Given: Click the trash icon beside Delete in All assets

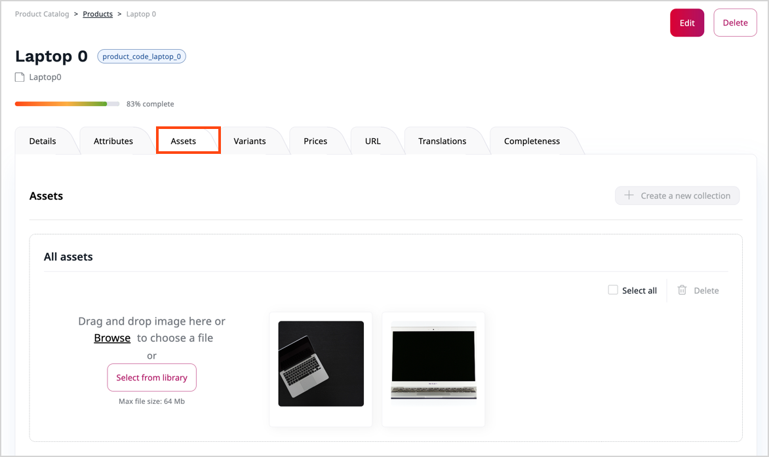Looking at the screenshot, I should coord(683,290).
